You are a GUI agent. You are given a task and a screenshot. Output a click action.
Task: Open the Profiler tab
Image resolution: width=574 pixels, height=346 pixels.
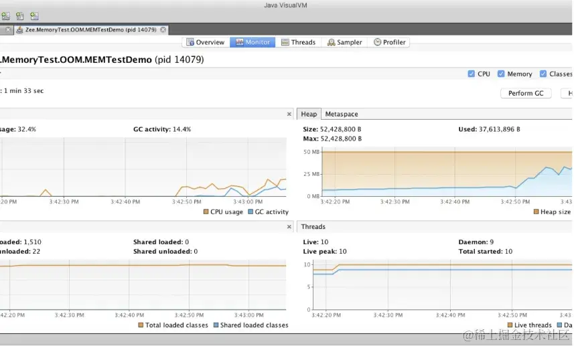pyautogui.click(x=390, y=42)
